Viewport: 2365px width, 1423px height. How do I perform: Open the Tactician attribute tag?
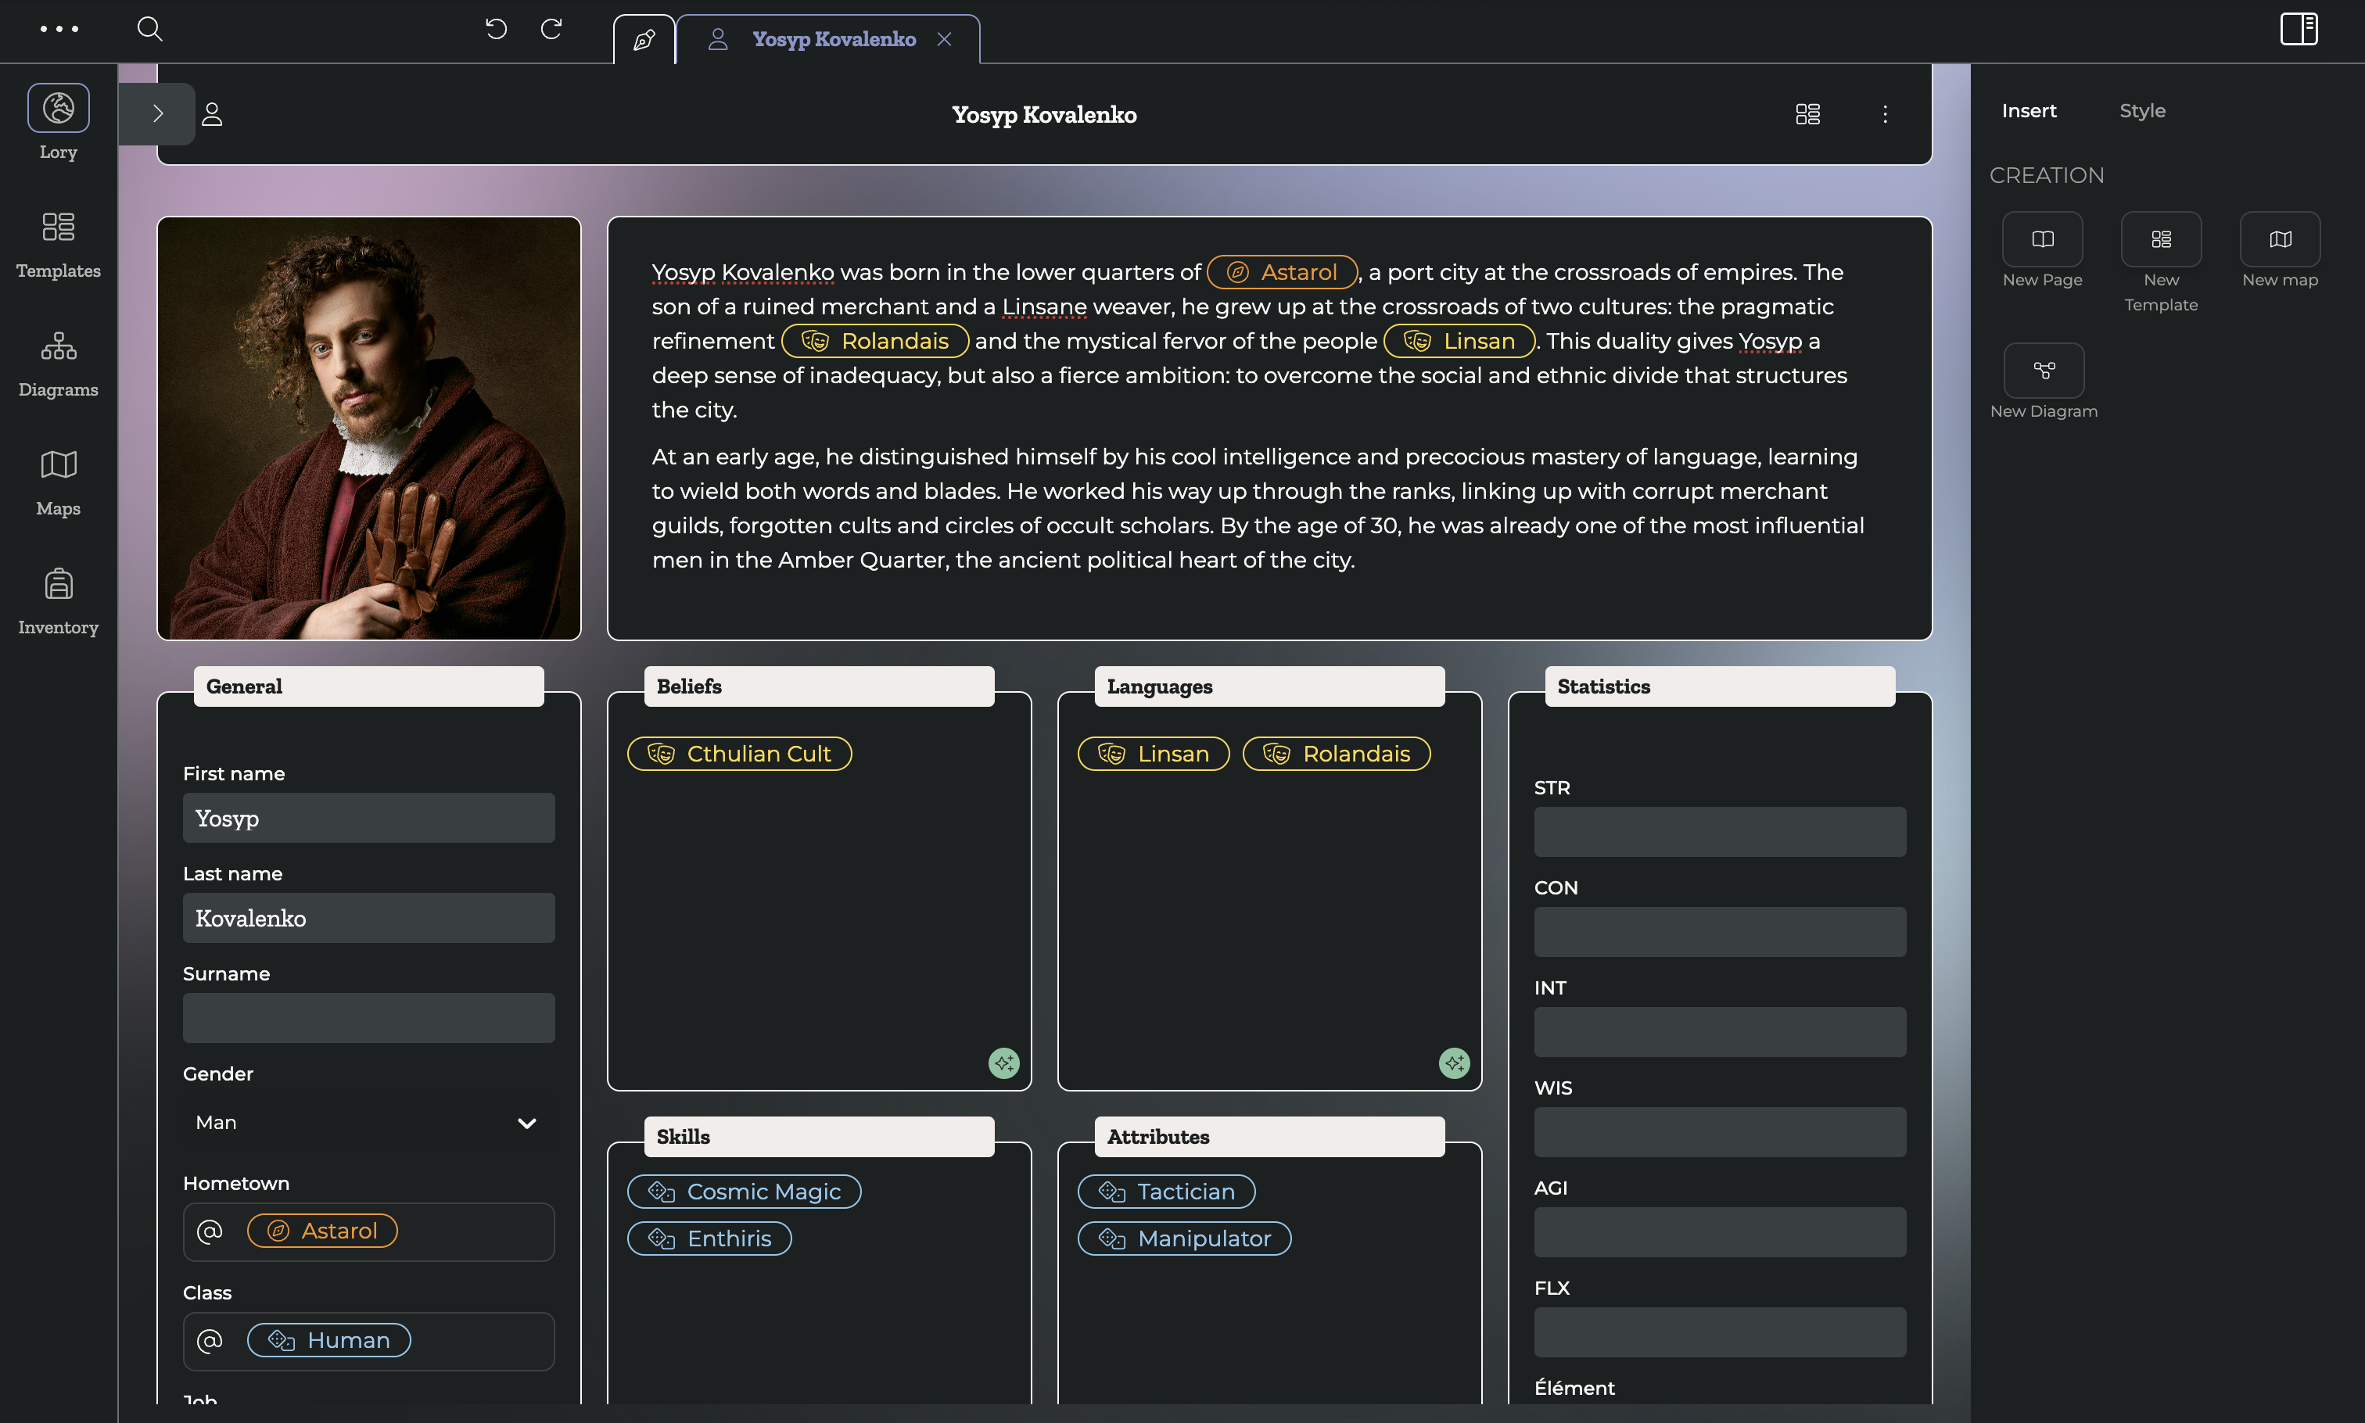pos(1167,1192)
